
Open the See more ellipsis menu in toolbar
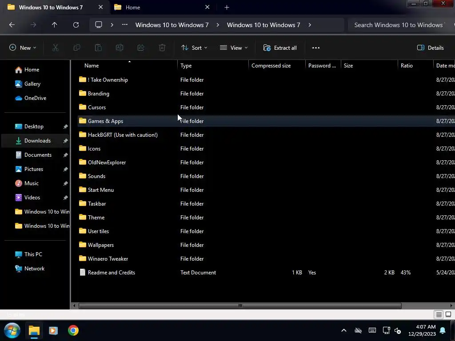[316, 48]
